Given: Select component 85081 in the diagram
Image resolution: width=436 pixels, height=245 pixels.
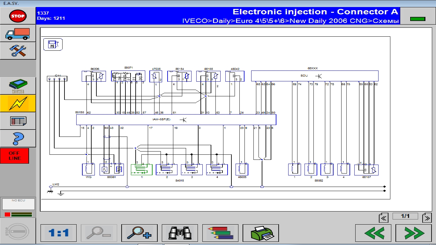Looking at the screenshot, I should [x=111, y=170].
